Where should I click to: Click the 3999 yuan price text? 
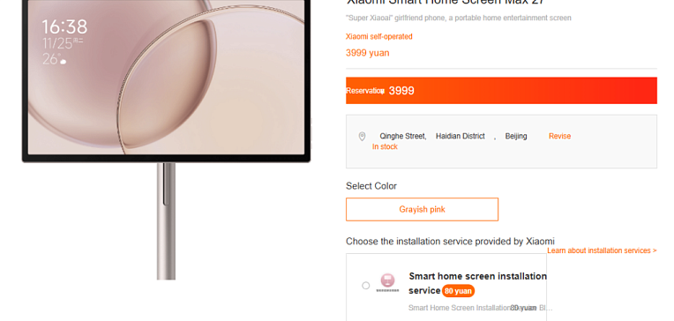(368, 53)
